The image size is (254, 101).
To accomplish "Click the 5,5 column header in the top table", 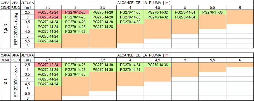I will pyautogui.click(x=212, y=7).
